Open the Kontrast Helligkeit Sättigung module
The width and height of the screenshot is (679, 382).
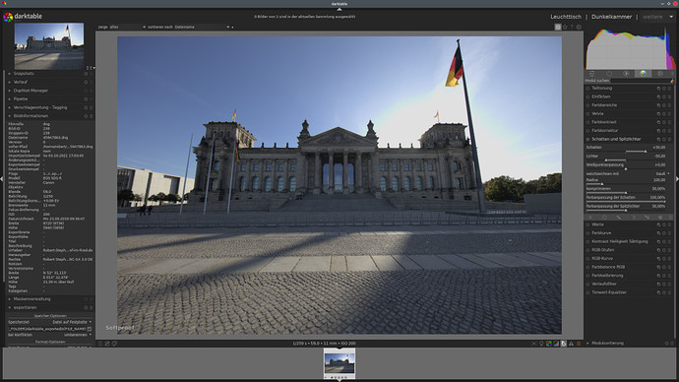click(620, 241)
